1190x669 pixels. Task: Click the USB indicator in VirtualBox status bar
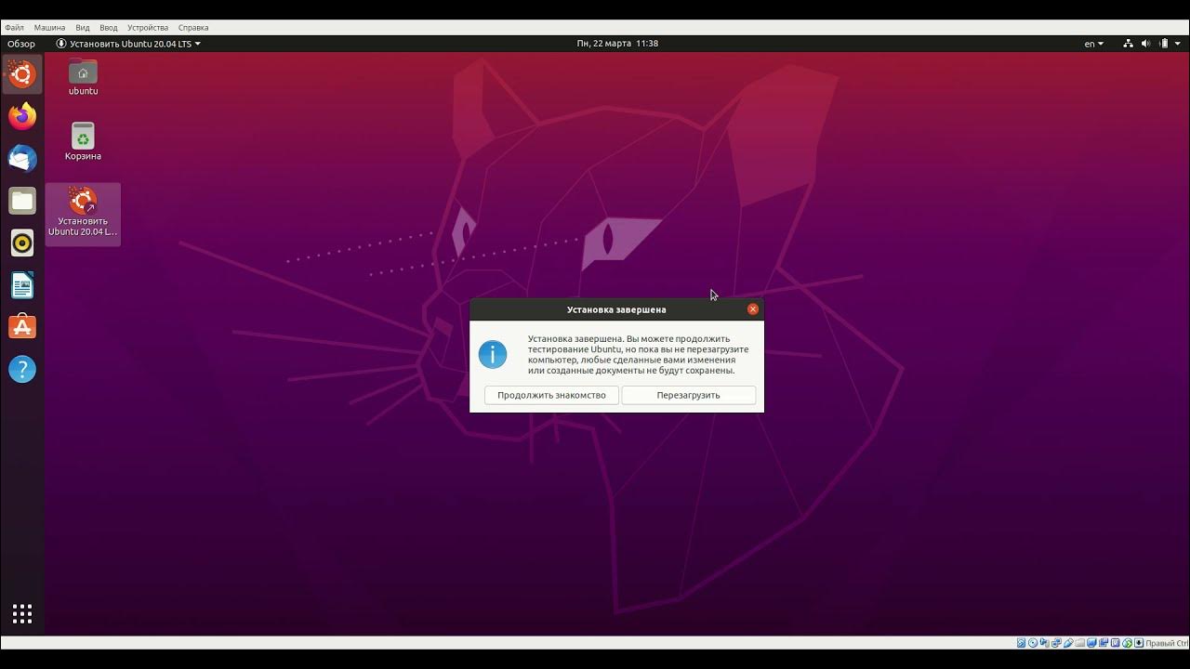point(1068,643)
